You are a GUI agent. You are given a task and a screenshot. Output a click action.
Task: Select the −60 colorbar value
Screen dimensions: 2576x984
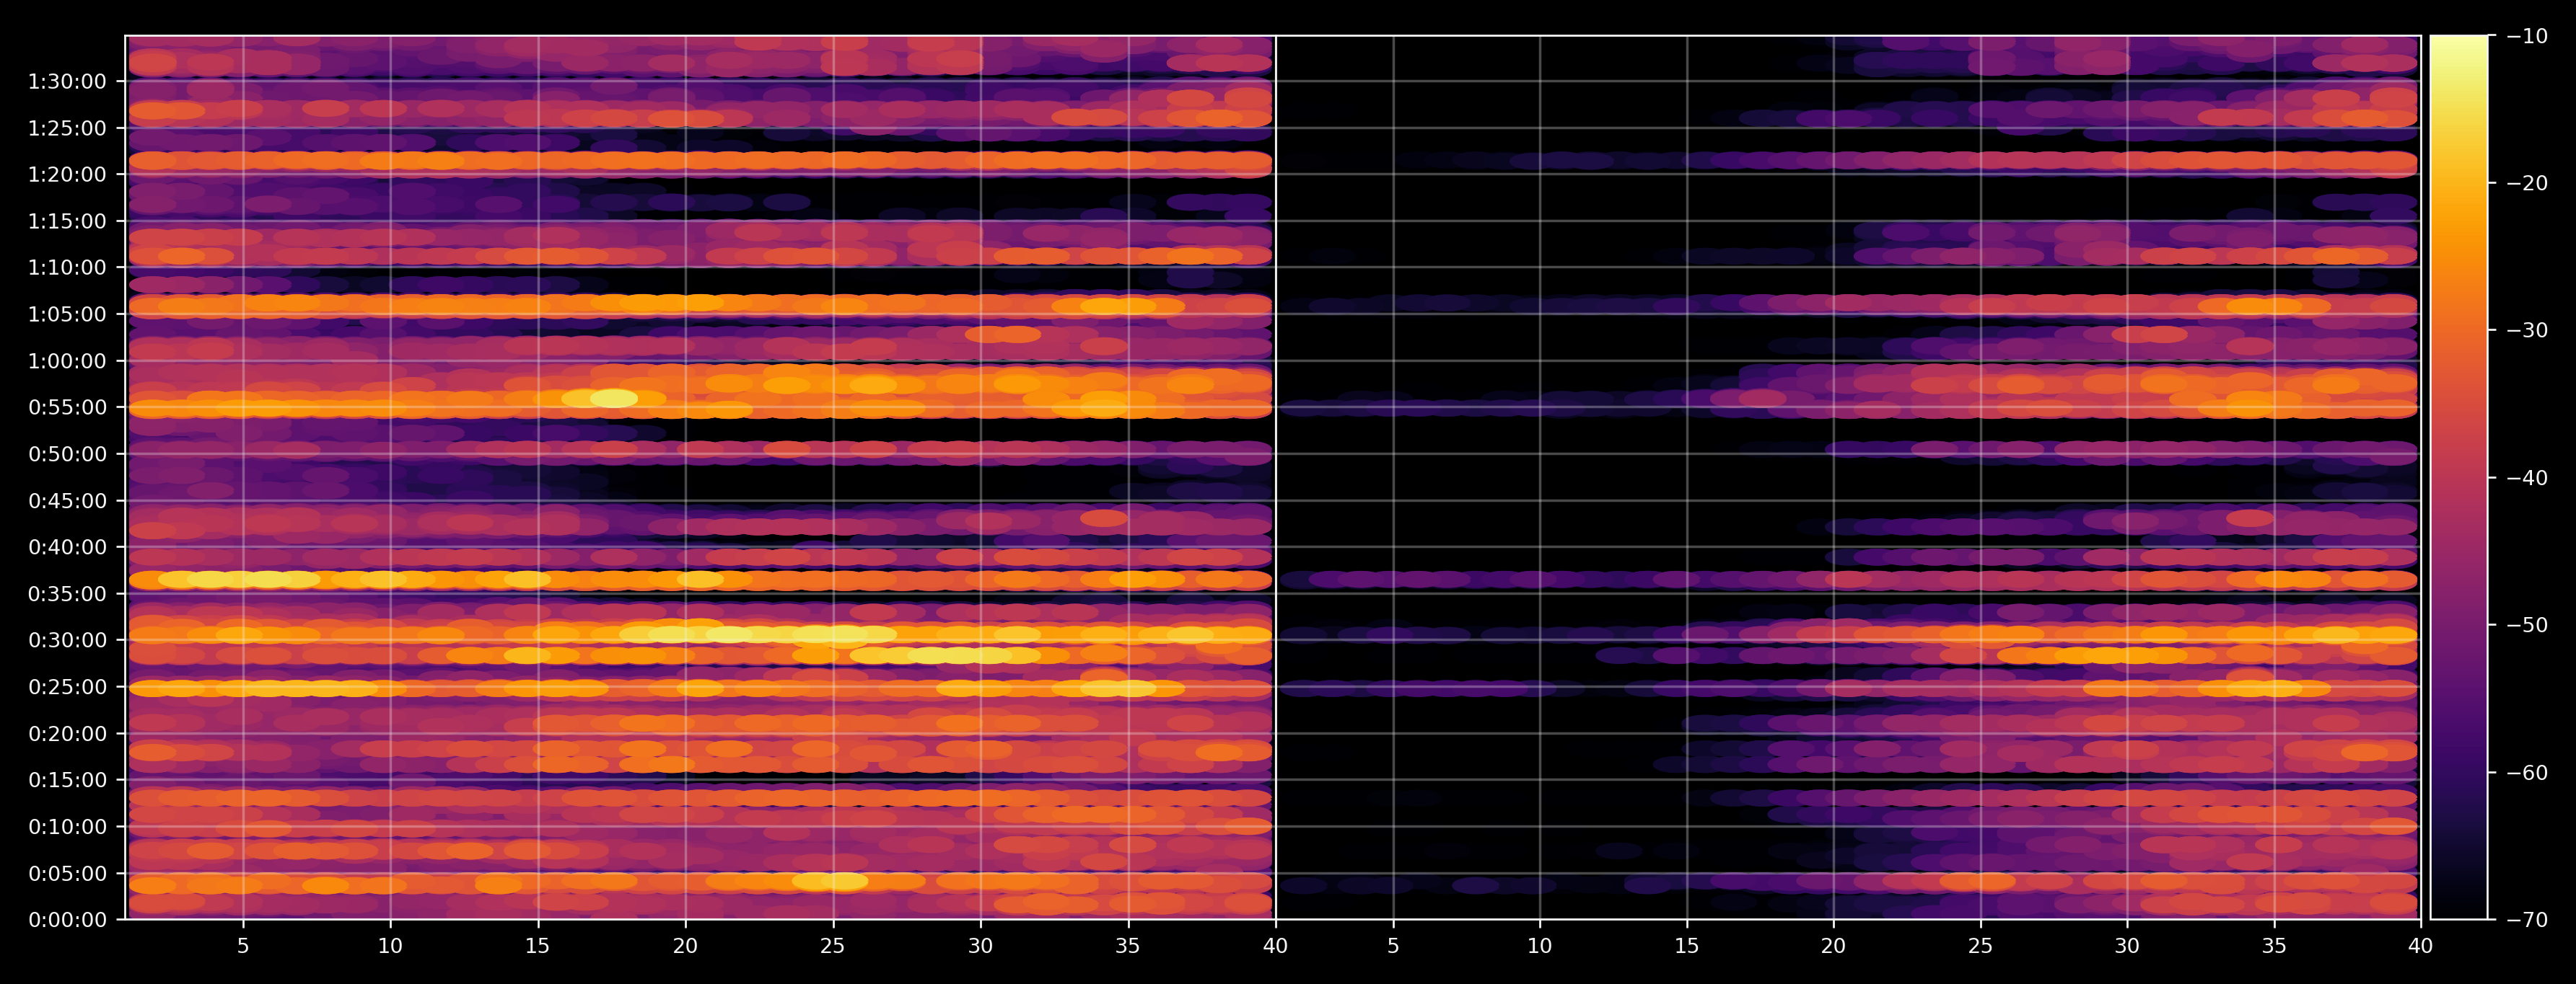click(2527, 772)
